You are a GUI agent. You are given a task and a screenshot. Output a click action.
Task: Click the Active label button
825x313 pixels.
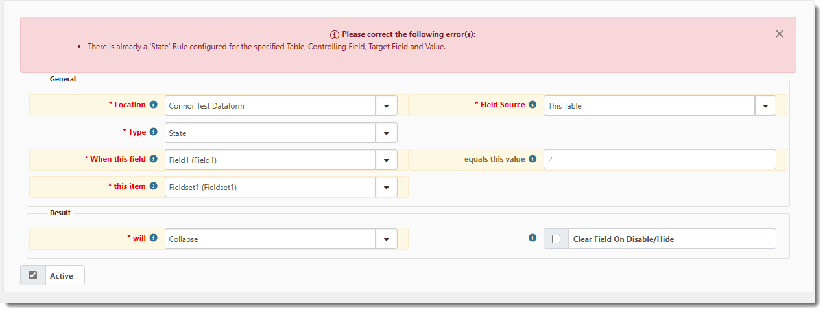click(62, 276)
